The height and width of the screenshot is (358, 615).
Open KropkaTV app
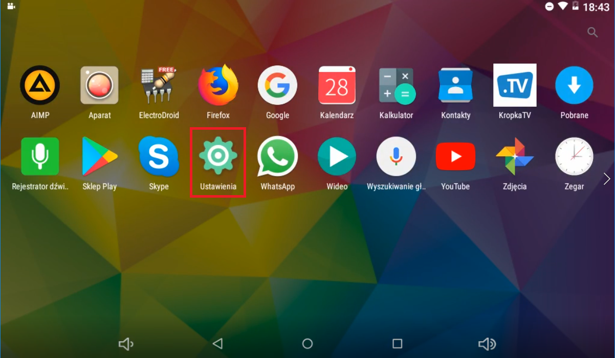click(515, 85)
